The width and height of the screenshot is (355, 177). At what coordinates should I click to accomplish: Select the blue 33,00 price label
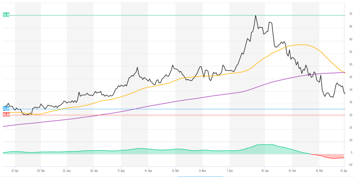(6, 109)
